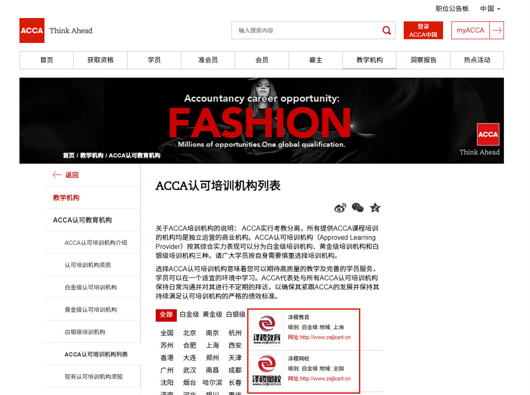Filter by city 西安

[235, 345]
